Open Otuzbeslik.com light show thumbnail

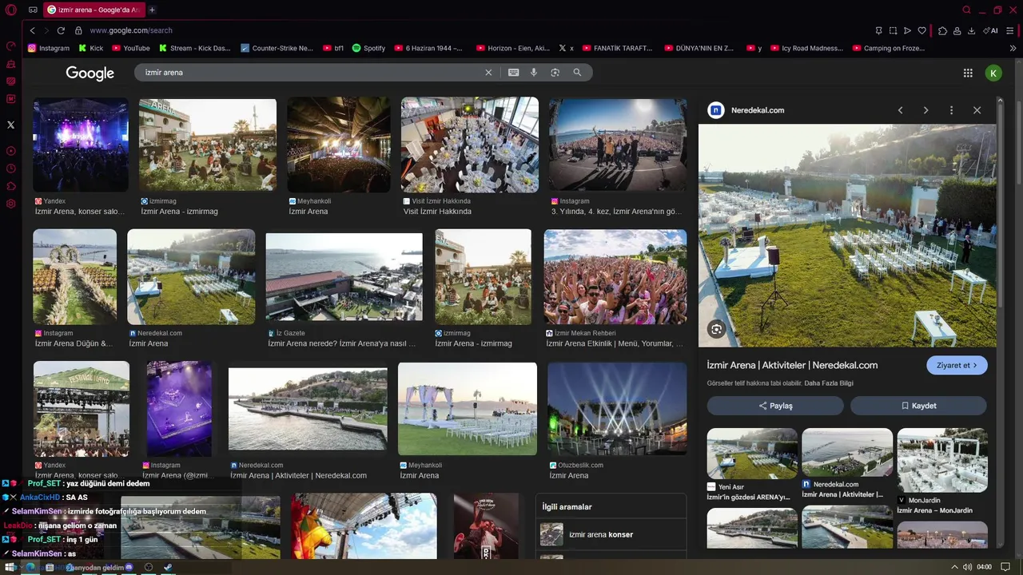pos(617,409)
